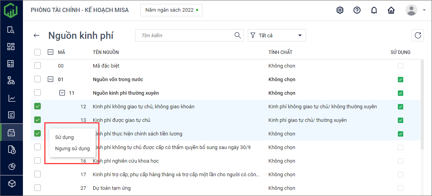Viewport: 432px width, 196px height.
Task: Collapse the Nguồn kinh phí thường xuyên node
Action: (62, 93)
